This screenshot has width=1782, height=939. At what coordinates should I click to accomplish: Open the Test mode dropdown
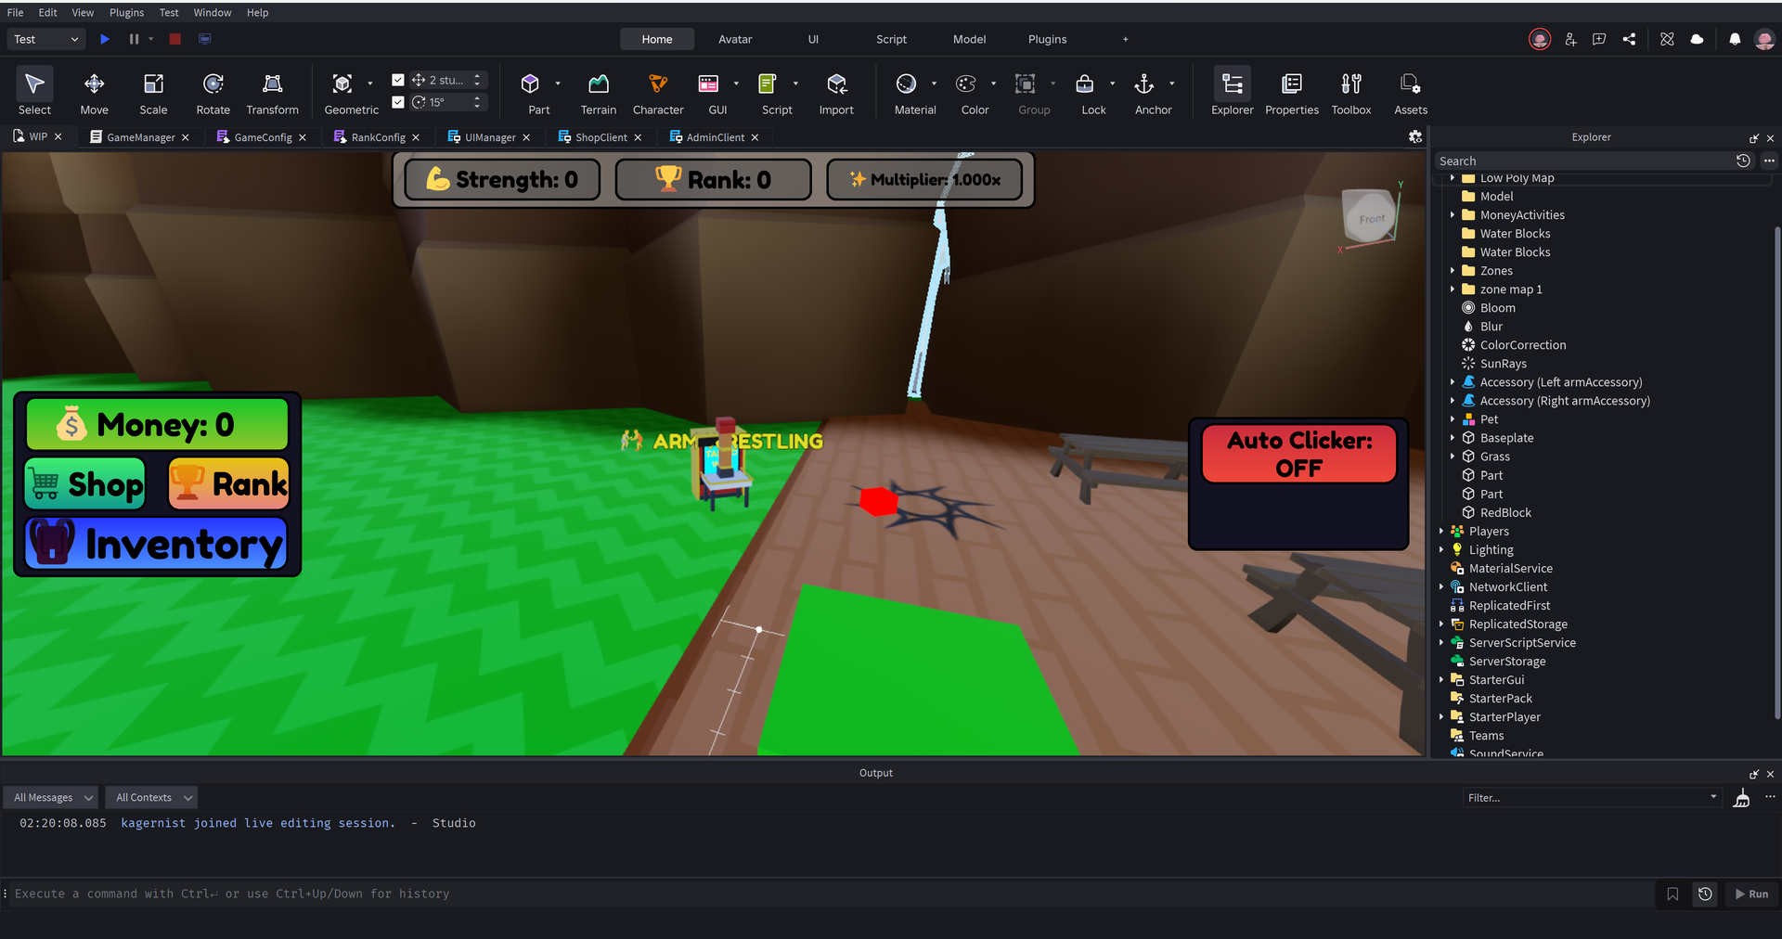pos(46,39)
